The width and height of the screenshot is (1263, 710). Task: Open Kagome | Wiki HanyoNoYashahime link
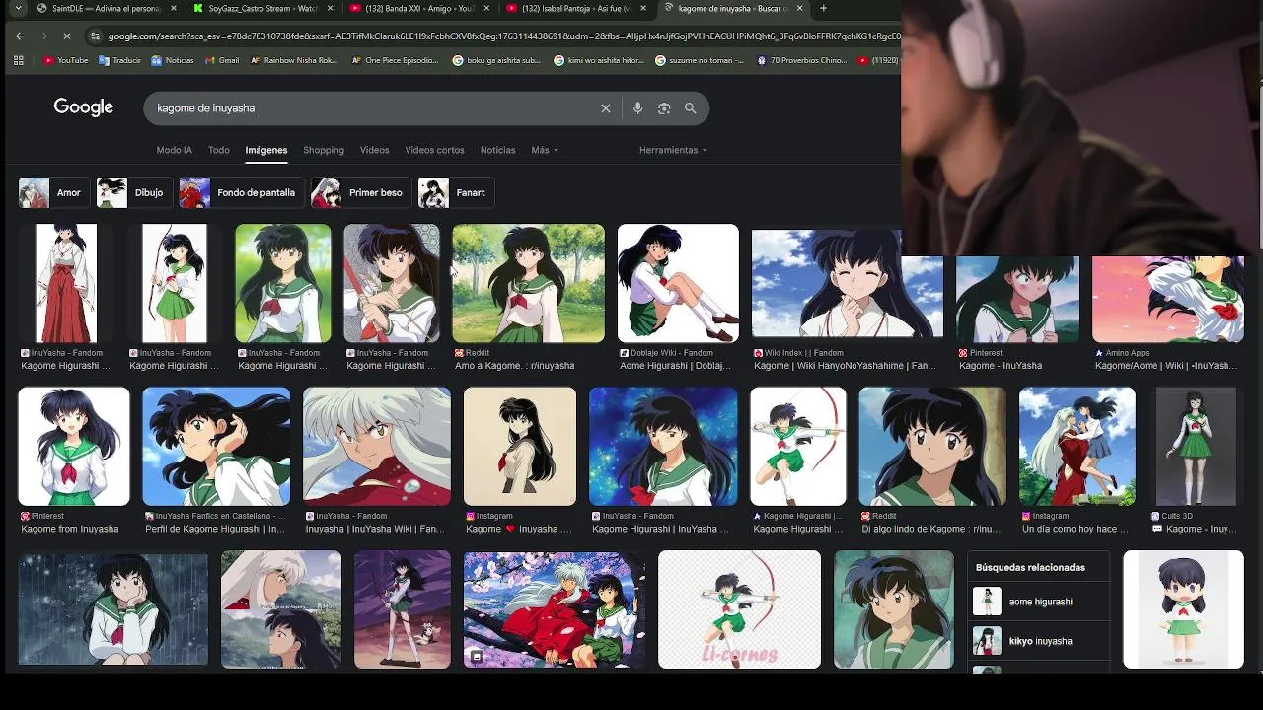click(x=845, y=365)
